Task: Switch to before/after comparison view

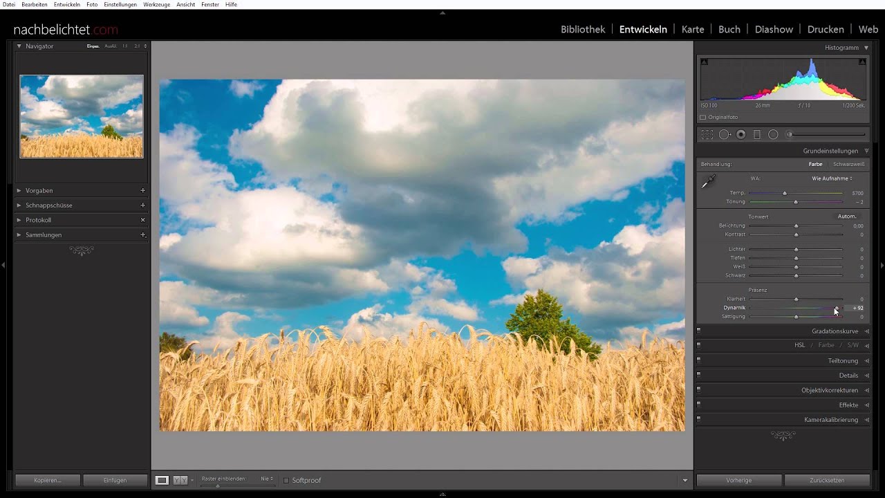Action: click(180, 480)
